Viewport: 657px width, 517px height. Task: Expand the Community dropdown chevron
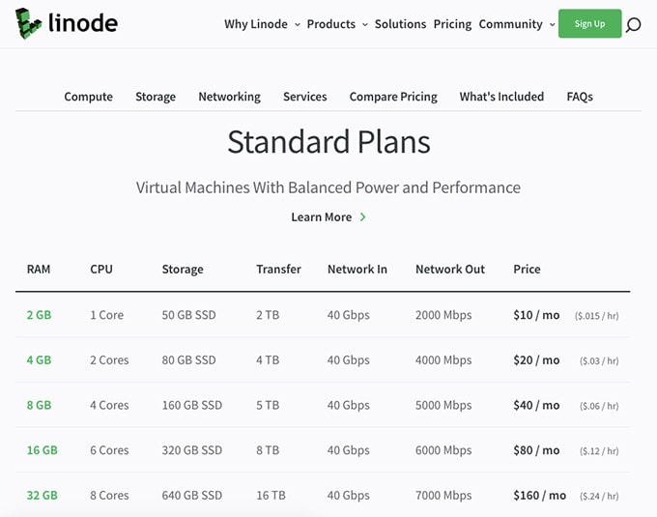point(553,25)
